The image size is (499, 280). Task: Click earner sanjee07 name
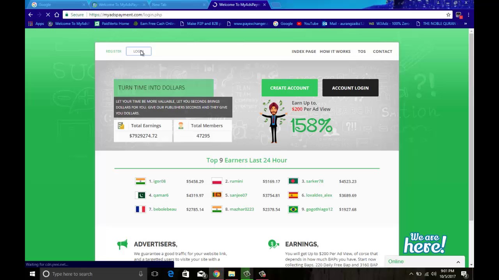click(x=238, y=195)
